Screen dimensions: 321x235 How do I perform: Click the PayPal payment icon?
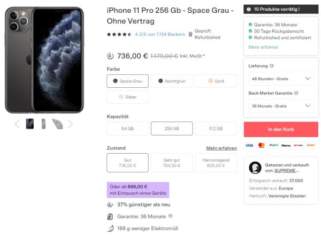(x=273, y=145)
